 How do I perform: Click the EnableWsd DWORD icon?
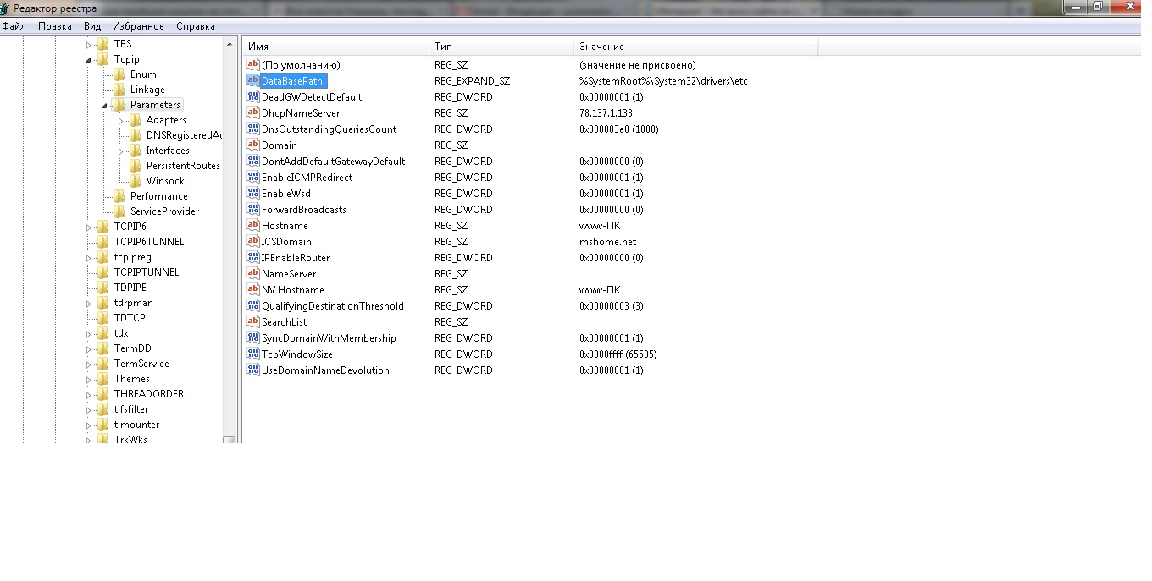(x=252, y=193)
